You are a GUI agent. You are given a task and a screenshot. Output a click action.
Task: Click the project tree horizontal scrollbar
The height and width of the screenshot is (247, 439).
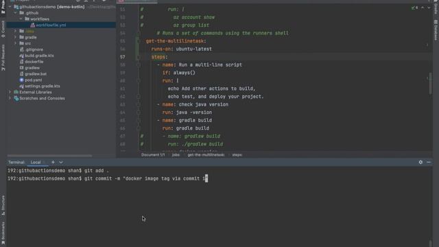pos(50,156)
